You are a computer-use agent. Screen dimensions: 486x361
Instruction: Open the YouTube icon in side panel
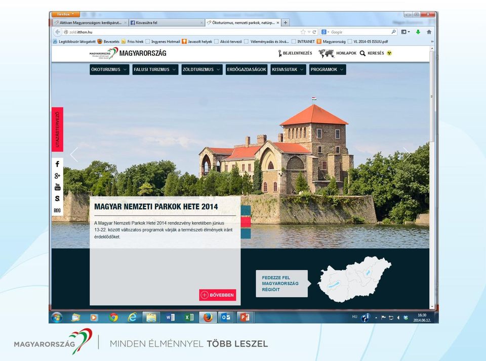(57, 187)
